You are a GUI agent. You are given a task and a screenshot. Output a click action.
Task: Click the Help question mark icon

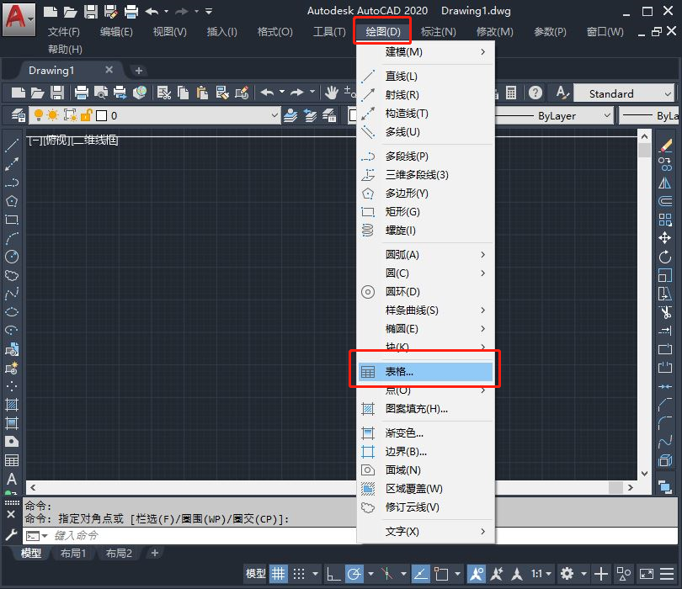[535, 93]
